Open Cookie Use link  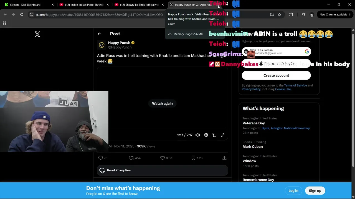[x=283, y=89]
